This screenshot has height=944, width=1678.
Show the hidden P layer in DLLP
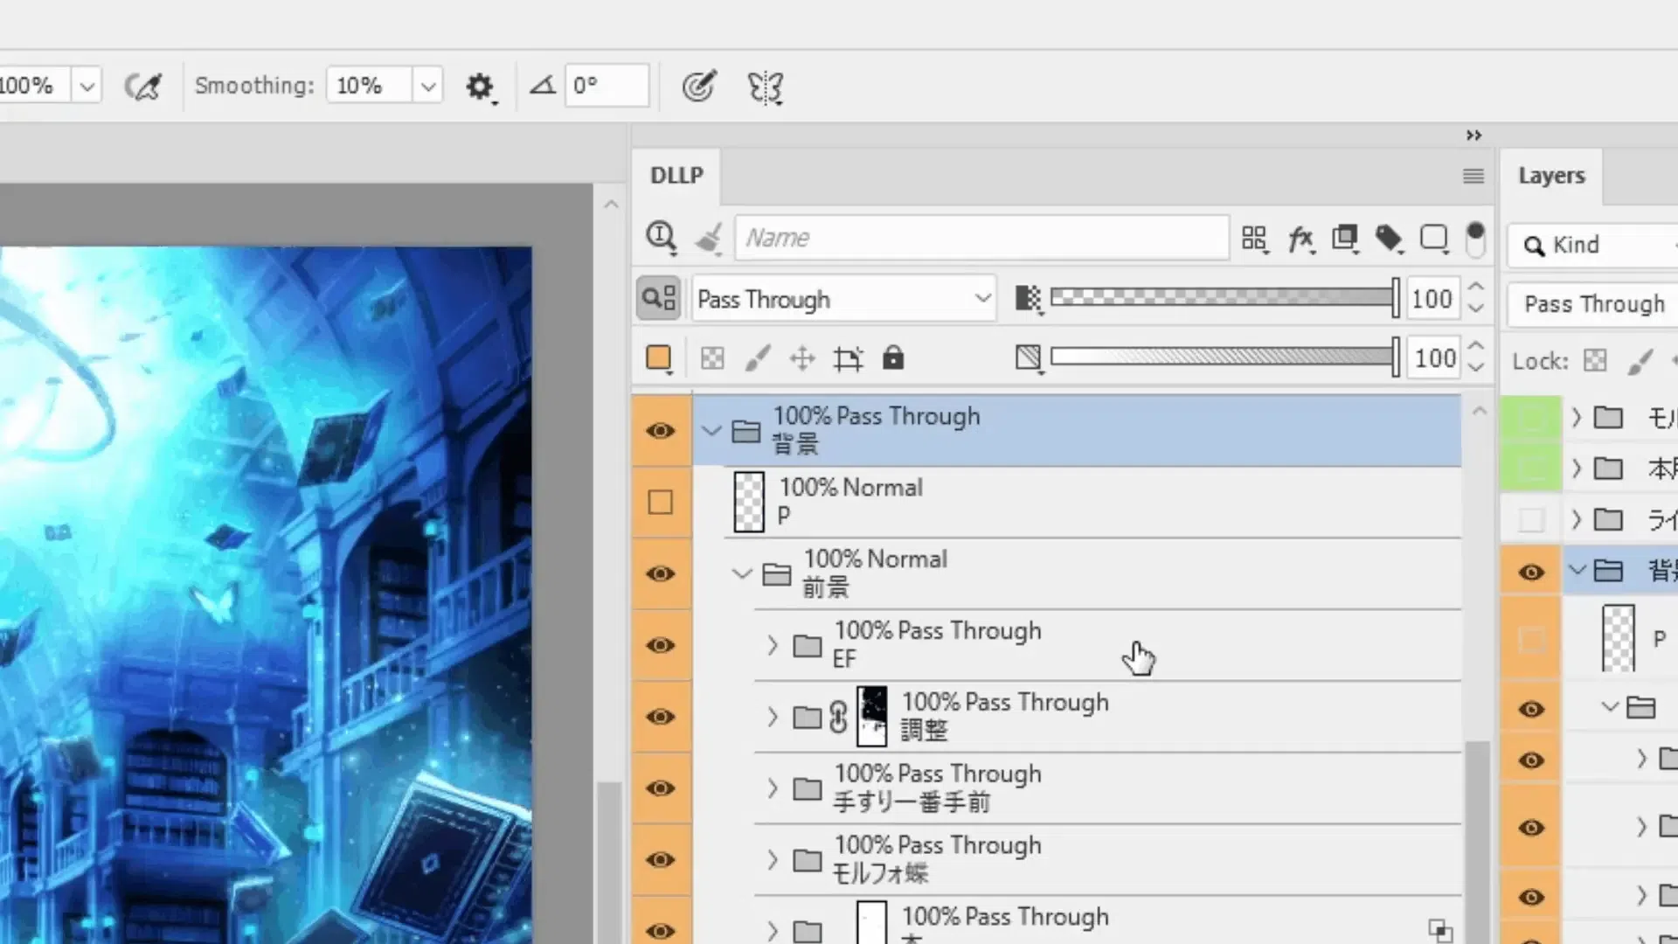point(661,503)
